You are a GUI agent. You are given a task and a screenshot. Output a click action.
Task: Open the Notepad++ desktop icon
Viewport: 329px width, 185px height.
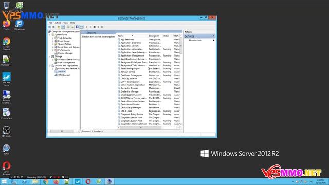pos(6,61)
